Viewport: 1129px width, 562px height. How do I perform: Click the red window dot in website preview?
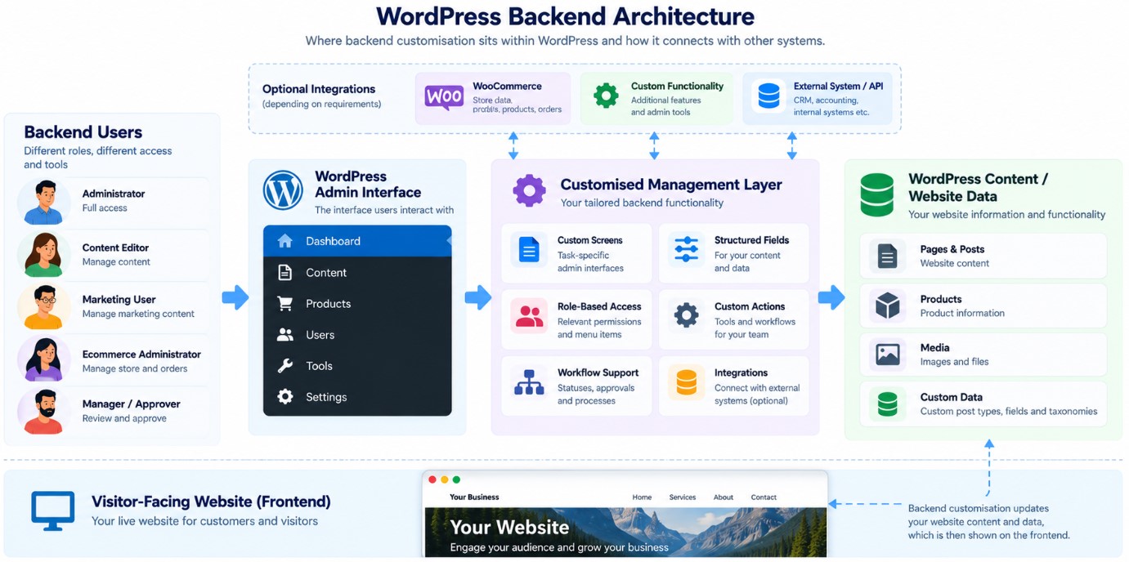point(433,479)
